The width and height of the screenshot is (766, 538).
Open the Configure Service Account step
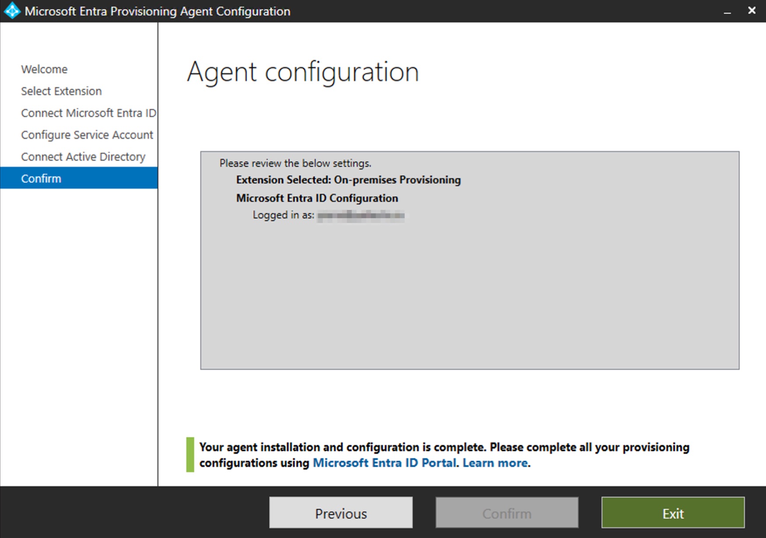87,134
